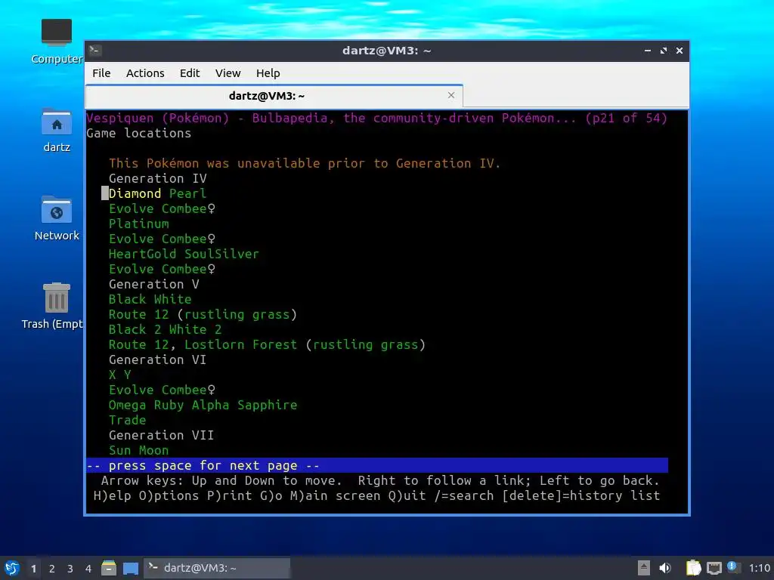This screenshot has height=580, width=774.
Task: Click rustling grass link after Lostlorn Forest
Action: click(365, 344)
